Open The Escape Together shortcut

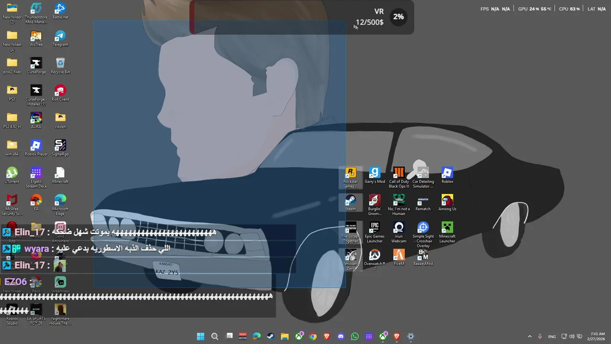pyautogui.click(x=350, y=233)
